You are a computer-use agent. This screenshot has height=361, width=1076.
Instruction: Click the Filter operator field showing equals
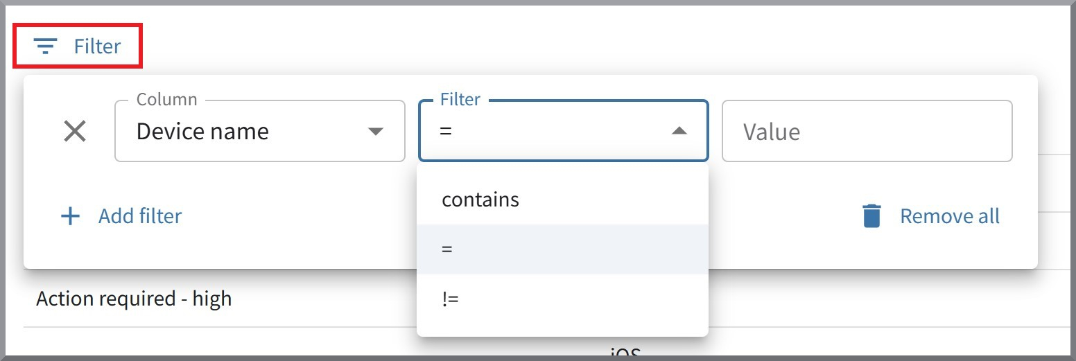(564, 131)
